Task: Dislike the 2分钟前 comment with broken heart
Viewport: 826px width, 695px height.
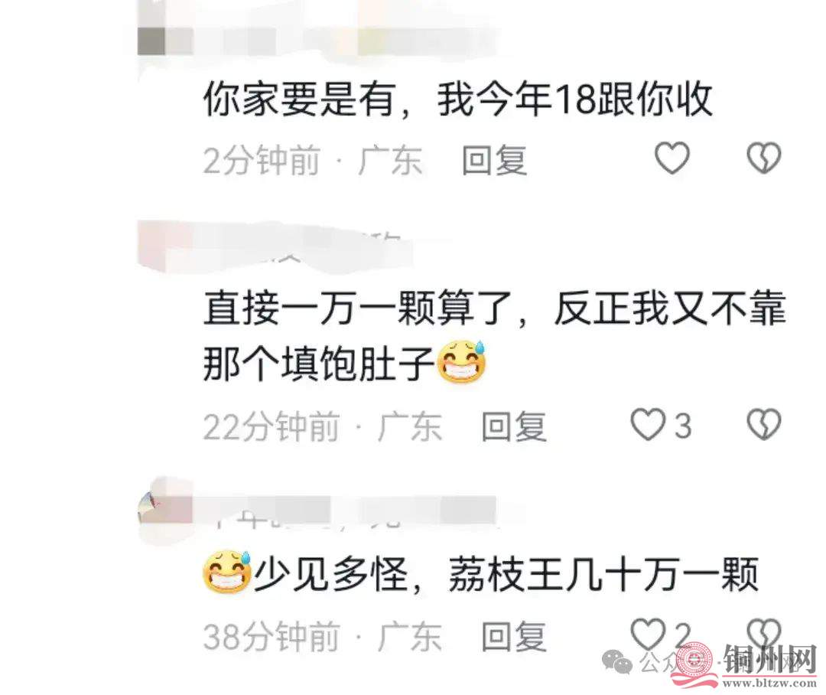Action: point(764,158)
